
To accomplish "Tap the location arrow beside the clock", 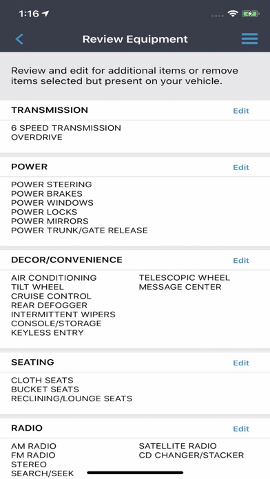I will 45,14.
